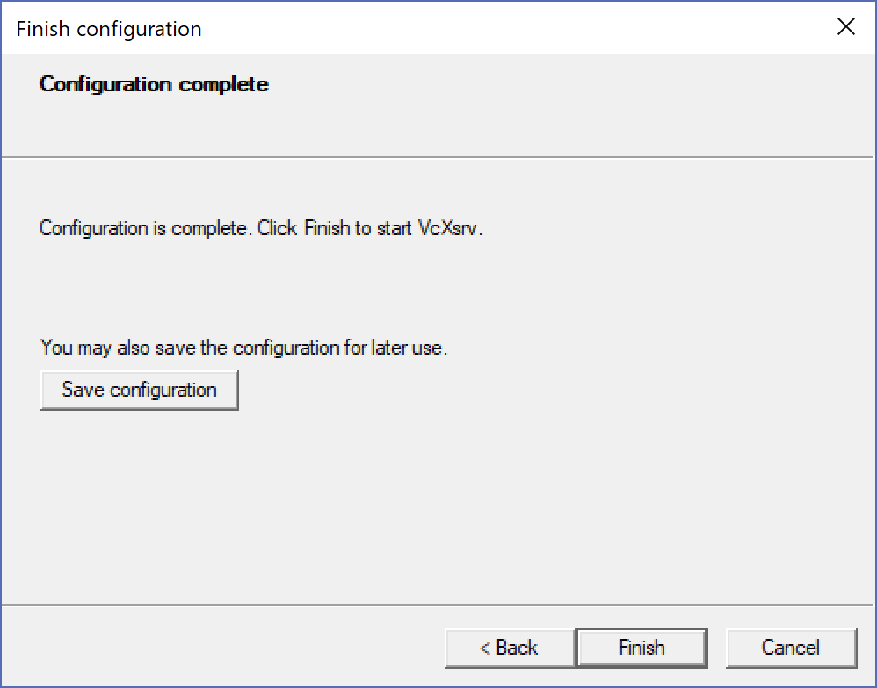Image resolution: width=877 pixels, height=688 pixels.
Task: Click the separator line above bottom buttons
Action: tap(438, 605)
